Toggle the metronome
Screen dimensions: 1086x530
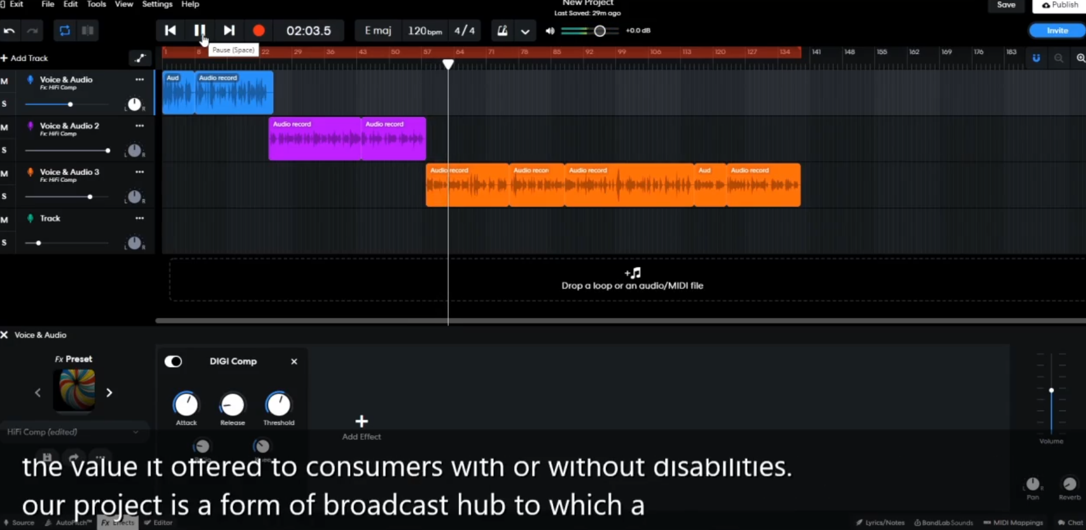pos(503,31)
